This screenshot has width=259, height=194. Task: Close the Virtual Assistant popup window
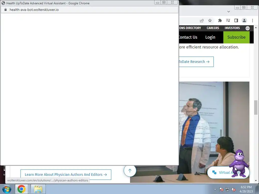172,3
